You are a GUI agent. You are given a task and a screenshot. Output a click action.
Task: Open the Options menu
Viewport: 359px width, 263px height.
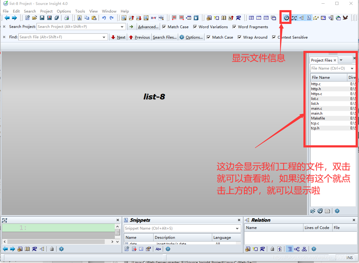(64, 11)
